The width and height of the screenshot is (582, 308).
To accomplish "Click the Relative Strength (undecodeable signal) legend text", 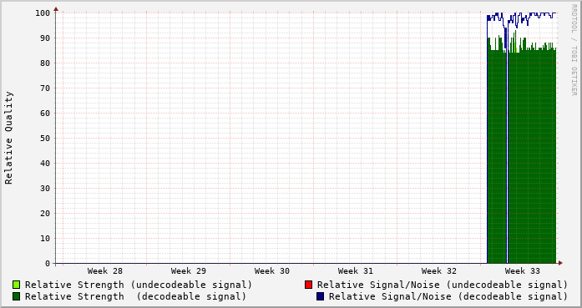I will tap(139, 285).
